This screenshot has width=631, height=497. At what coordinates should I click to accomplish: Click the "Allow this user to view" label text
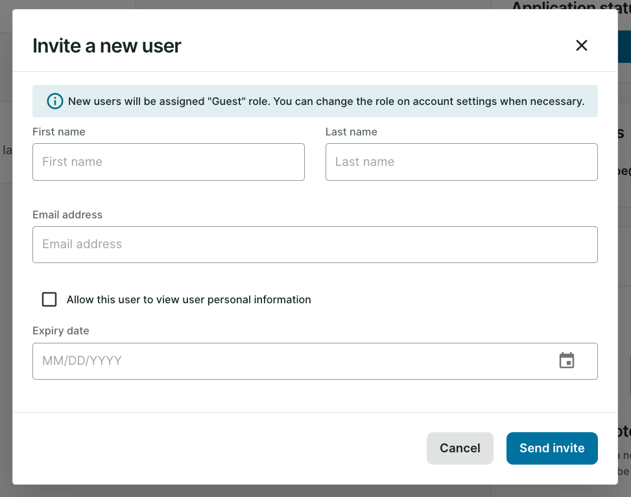[189, 299]
